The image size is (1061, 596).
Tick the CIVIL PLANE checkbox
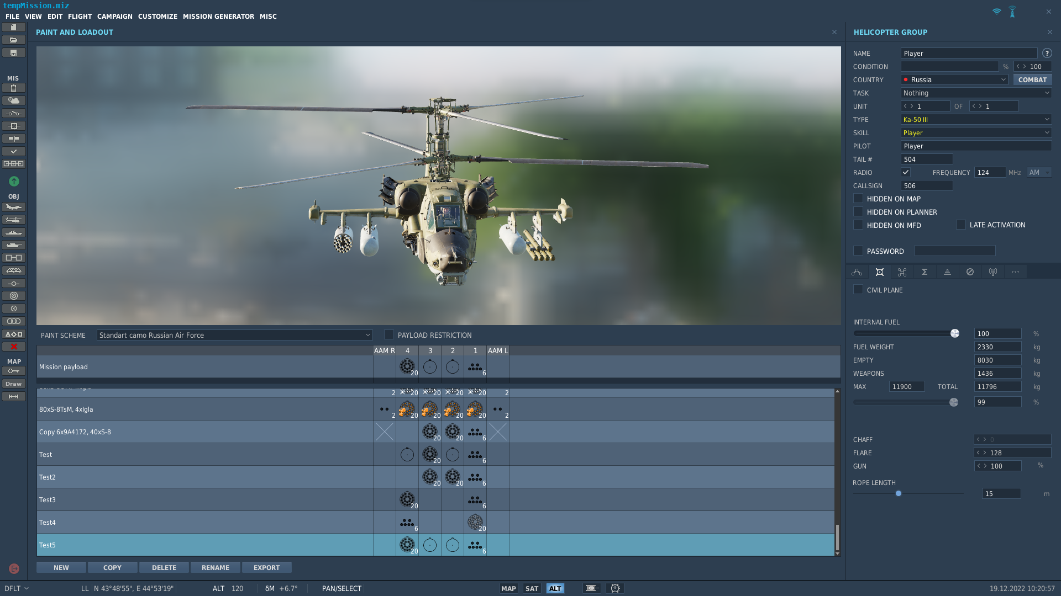858,290
